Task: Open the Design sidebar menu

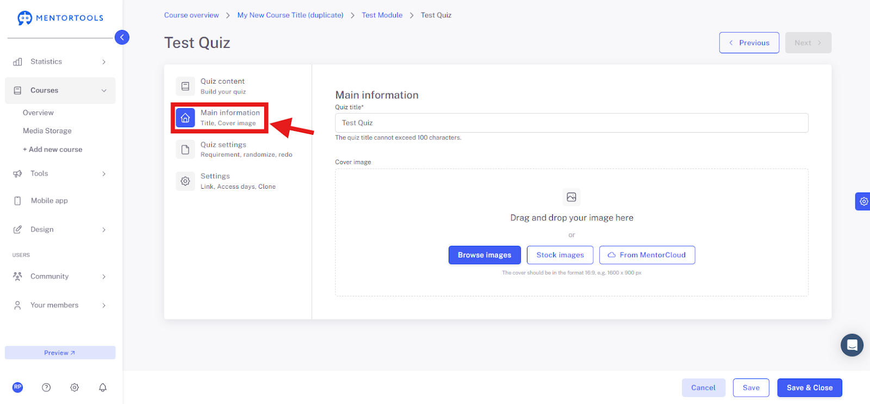Action: click(x=60, y=230)
